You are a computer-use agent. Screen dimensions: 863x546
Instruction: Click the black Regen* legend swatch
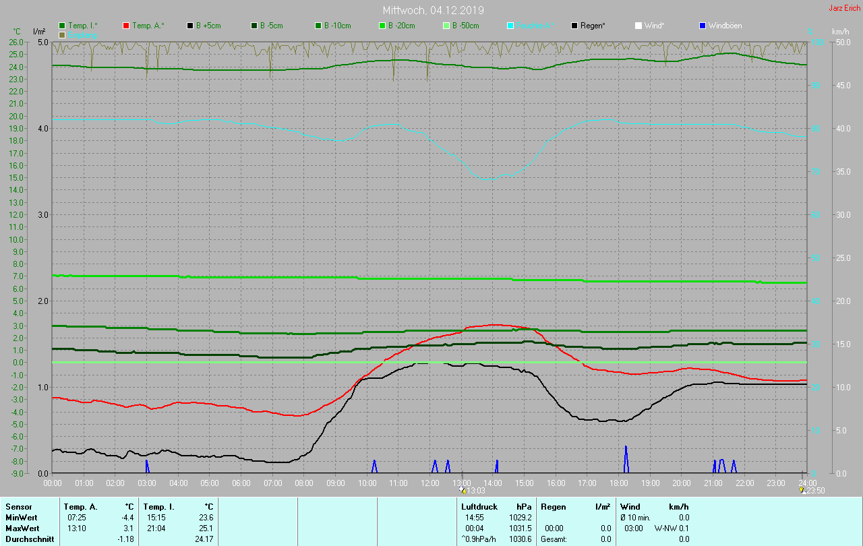(x=574, y=26)
